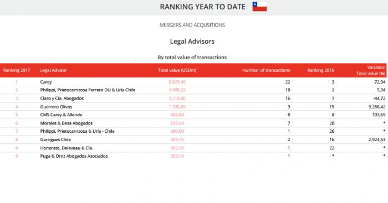Select the Guerrero Olivos advisor name
The image size is (388, 203).
tap(56, 107)
